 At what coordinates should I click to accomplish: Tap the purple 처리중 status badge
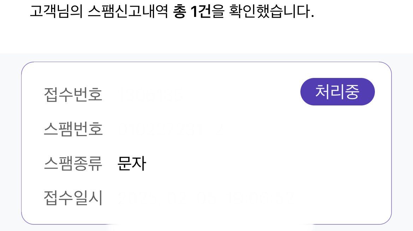(337, 92)
